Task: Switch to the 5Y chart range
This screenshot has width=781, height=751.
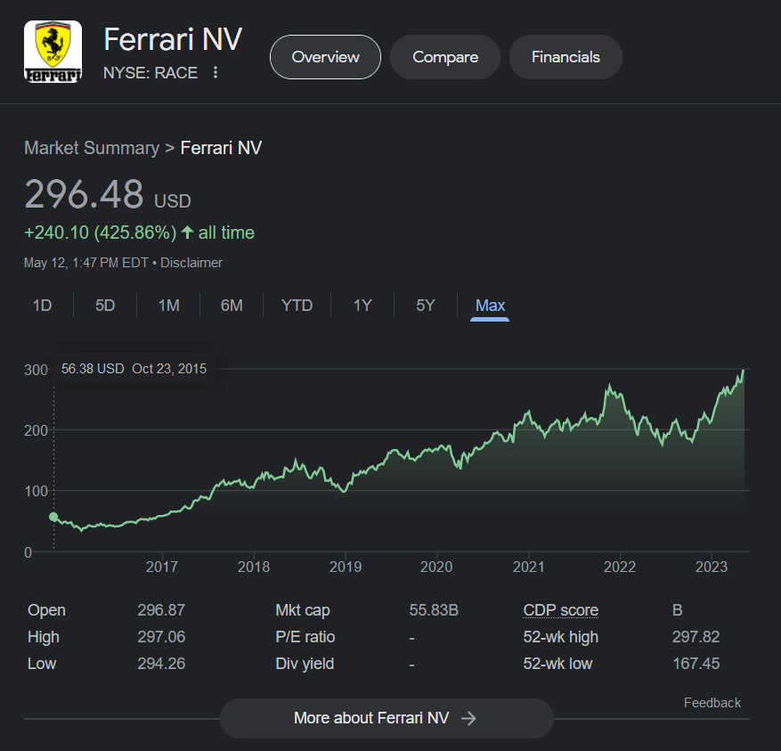Action: pos(426,305)
